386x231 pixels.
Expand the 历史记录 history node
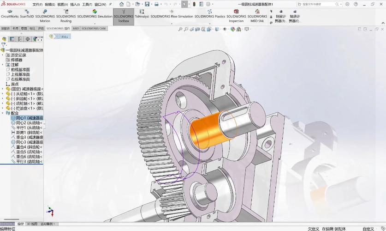click(x=3, y=55)
